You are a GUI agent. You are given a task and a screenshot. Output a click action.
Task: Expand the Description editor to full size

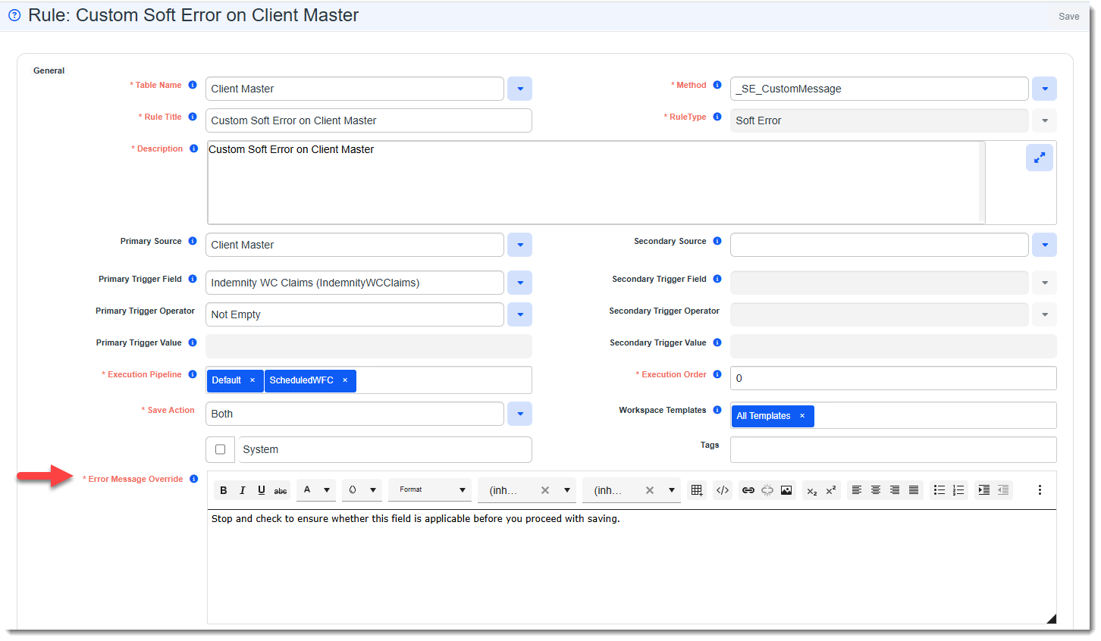(1039, 158)
